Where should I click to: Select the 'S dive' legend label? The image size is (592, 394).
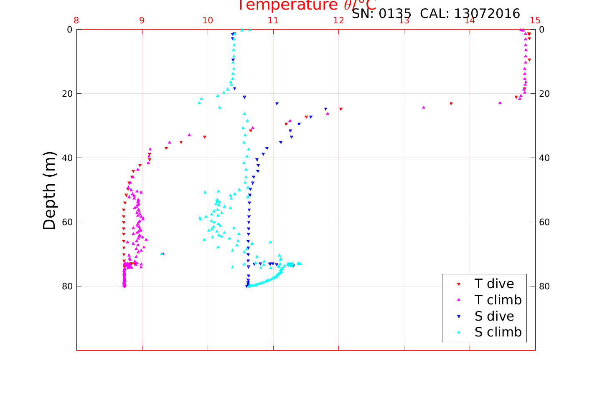[x=494, y=316]
